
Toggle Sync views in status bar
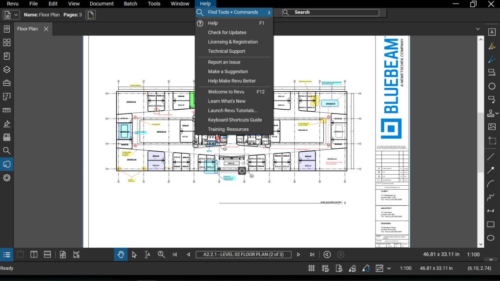click(379, 268)
